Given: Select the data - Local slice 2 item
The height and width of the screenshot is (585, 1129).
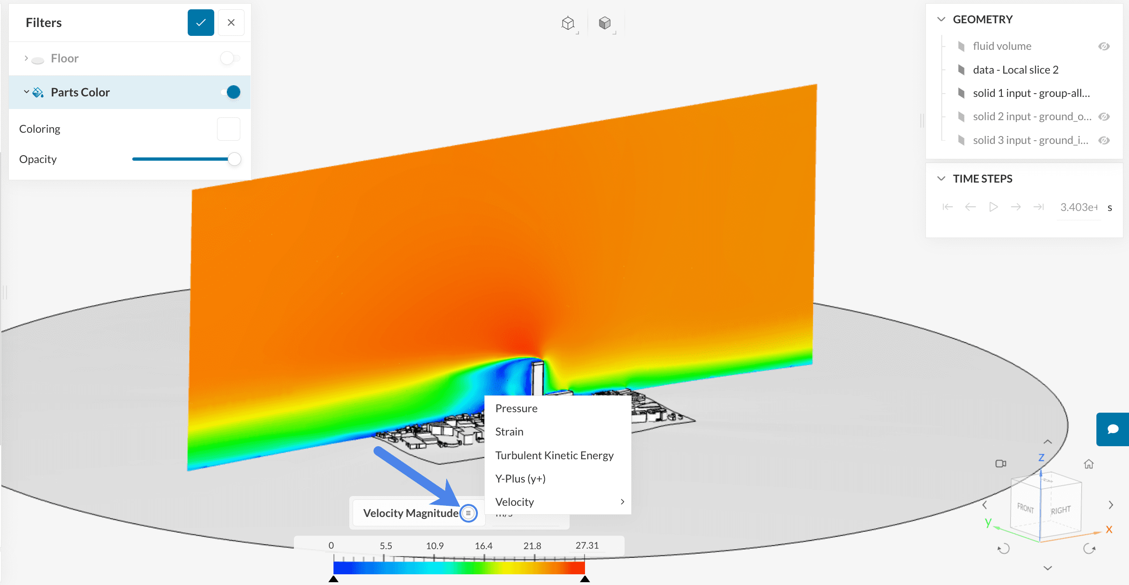Looking at the screenshot, I should pyautogui.click(x=1015, y=69).
